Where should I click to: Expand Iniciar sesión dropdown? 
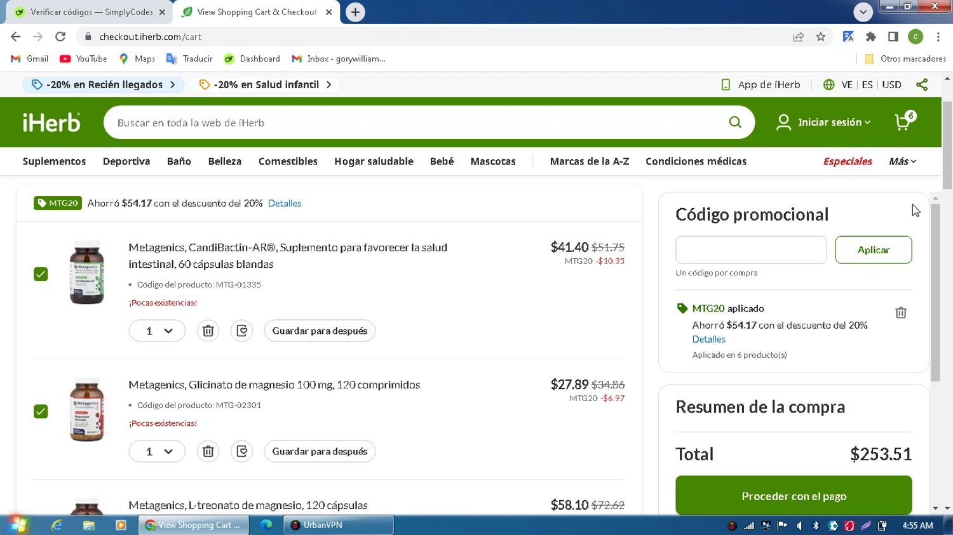click(x=823, y=122)
